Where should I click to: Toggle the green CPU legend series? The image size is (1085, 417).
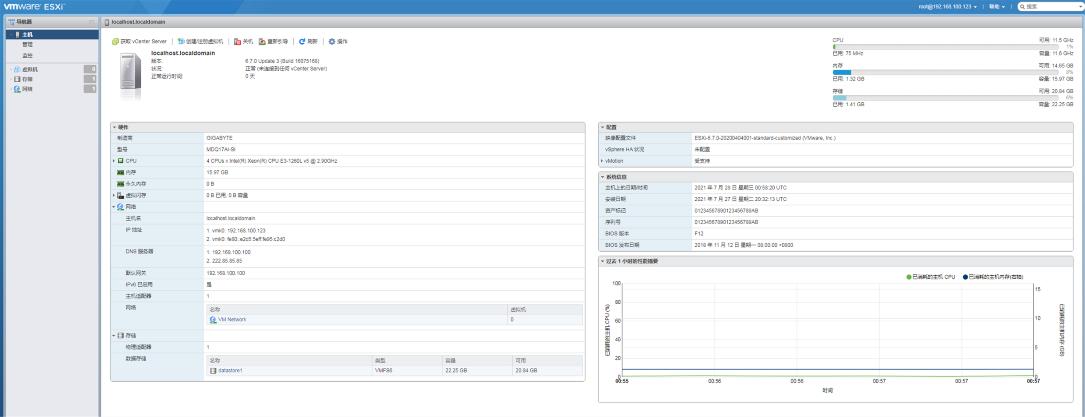(x=909, y=277)
